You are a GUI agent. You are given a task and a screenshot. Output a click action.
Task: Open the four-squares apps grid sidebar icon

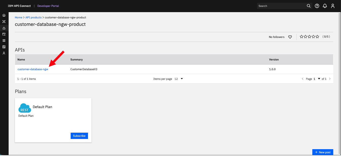click(4, 41)
